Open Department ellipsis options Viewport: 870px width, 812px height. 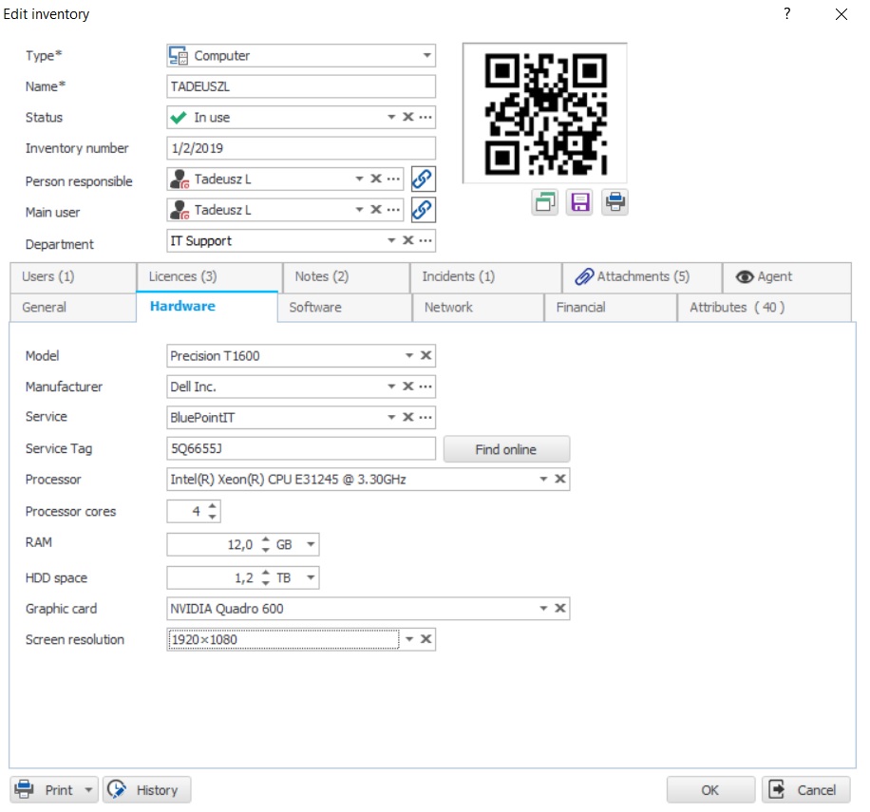point(426,240)
